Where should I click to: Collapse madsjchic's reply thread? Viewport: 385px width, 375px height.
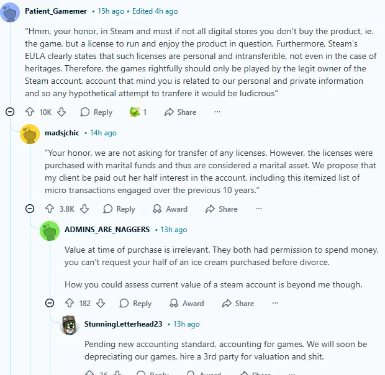click(x=30, y=209)
